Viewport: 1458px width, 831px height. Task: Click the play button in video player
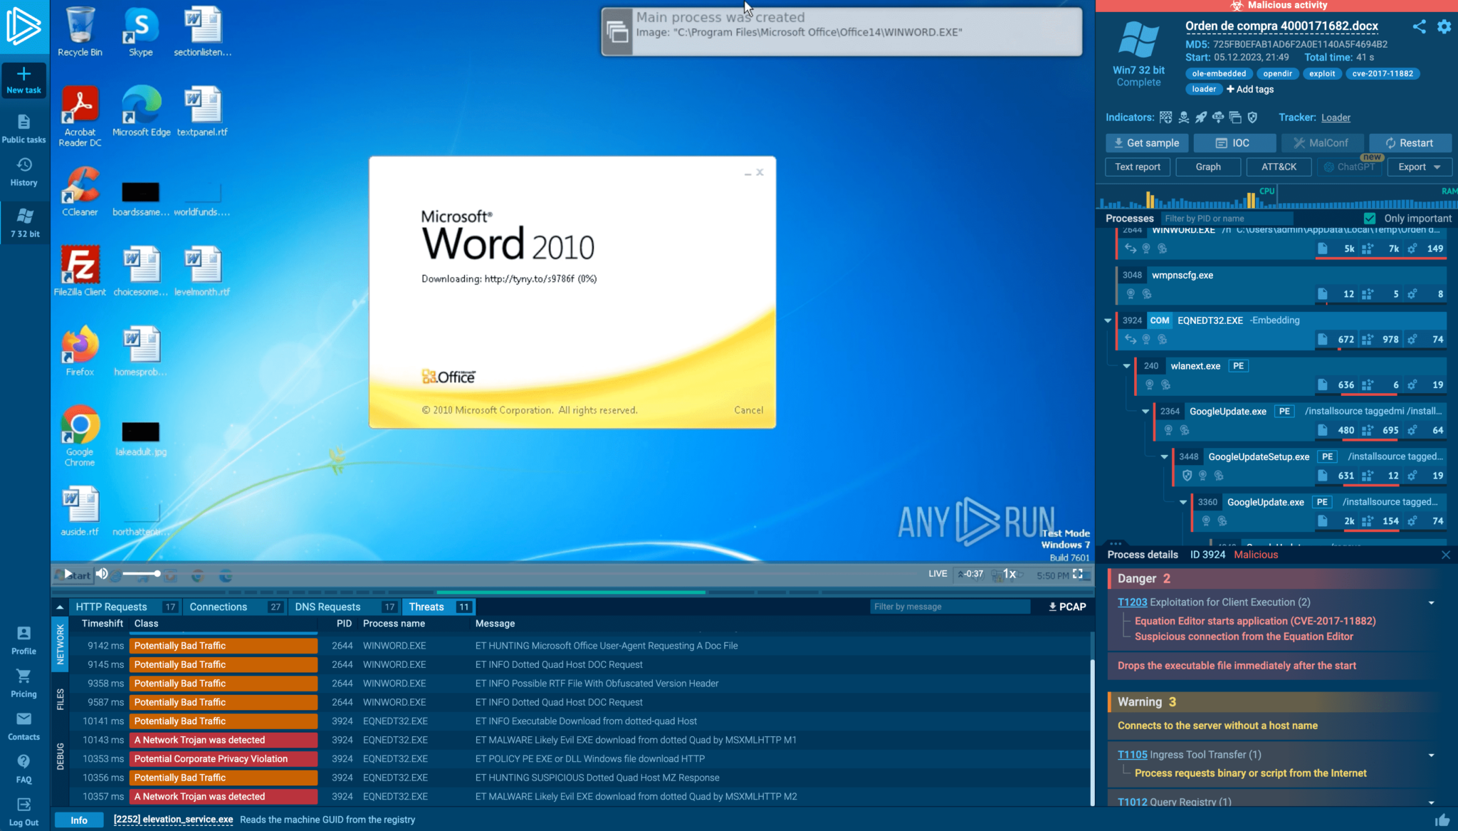[x=68, y=574]
